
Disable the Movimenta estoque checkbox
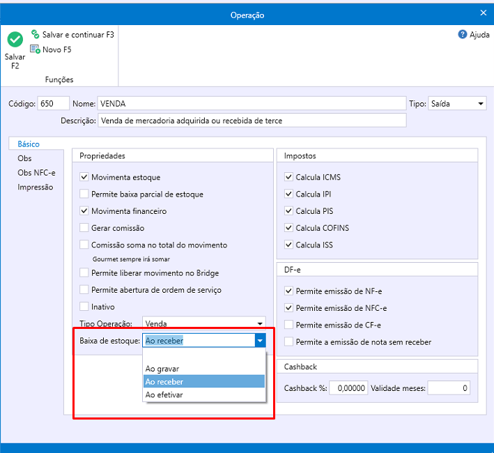pyautogui.click(x=84, y=178)
